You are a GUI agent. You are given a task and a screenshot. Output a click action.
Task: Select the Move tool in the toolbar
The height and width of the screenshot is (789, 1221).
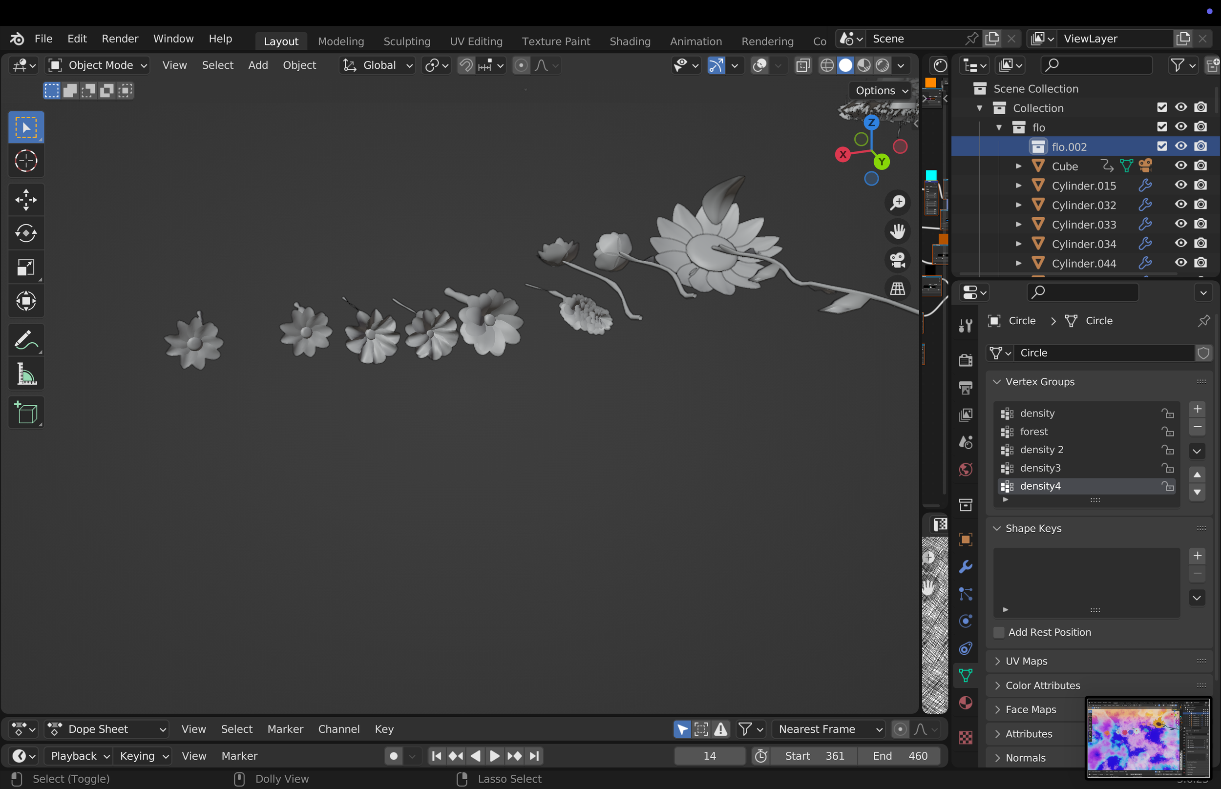tap(25, 199)
